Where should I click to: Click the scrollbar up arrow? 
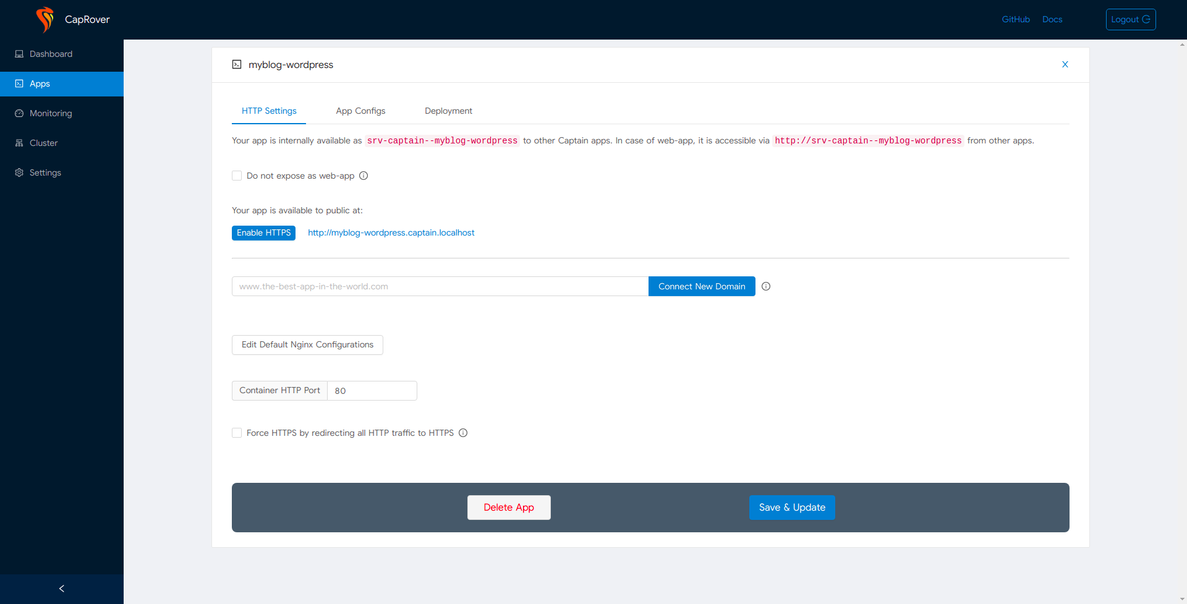pos(1181,44)
